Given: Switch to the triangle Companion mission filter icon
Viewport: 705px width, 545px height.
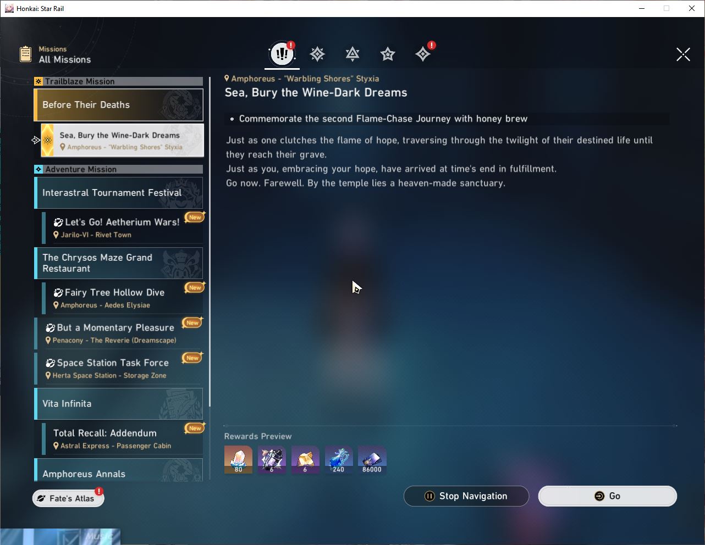Looking at the screenshot, I should tap(352, 54).
